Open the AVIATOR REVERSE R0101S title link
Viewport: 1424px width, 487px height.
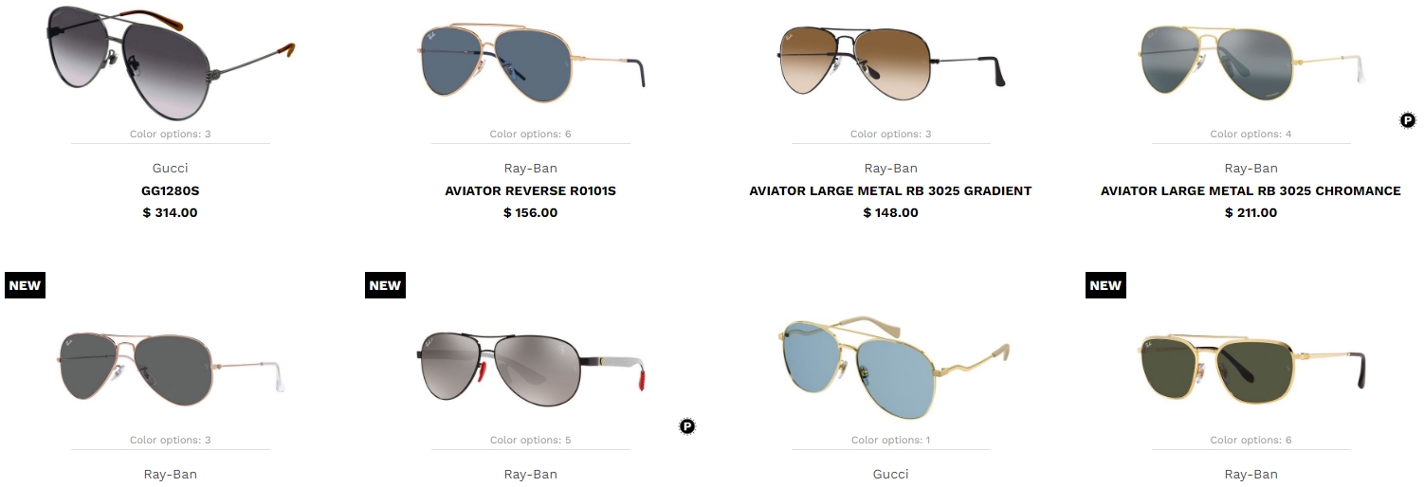[531, 190]
